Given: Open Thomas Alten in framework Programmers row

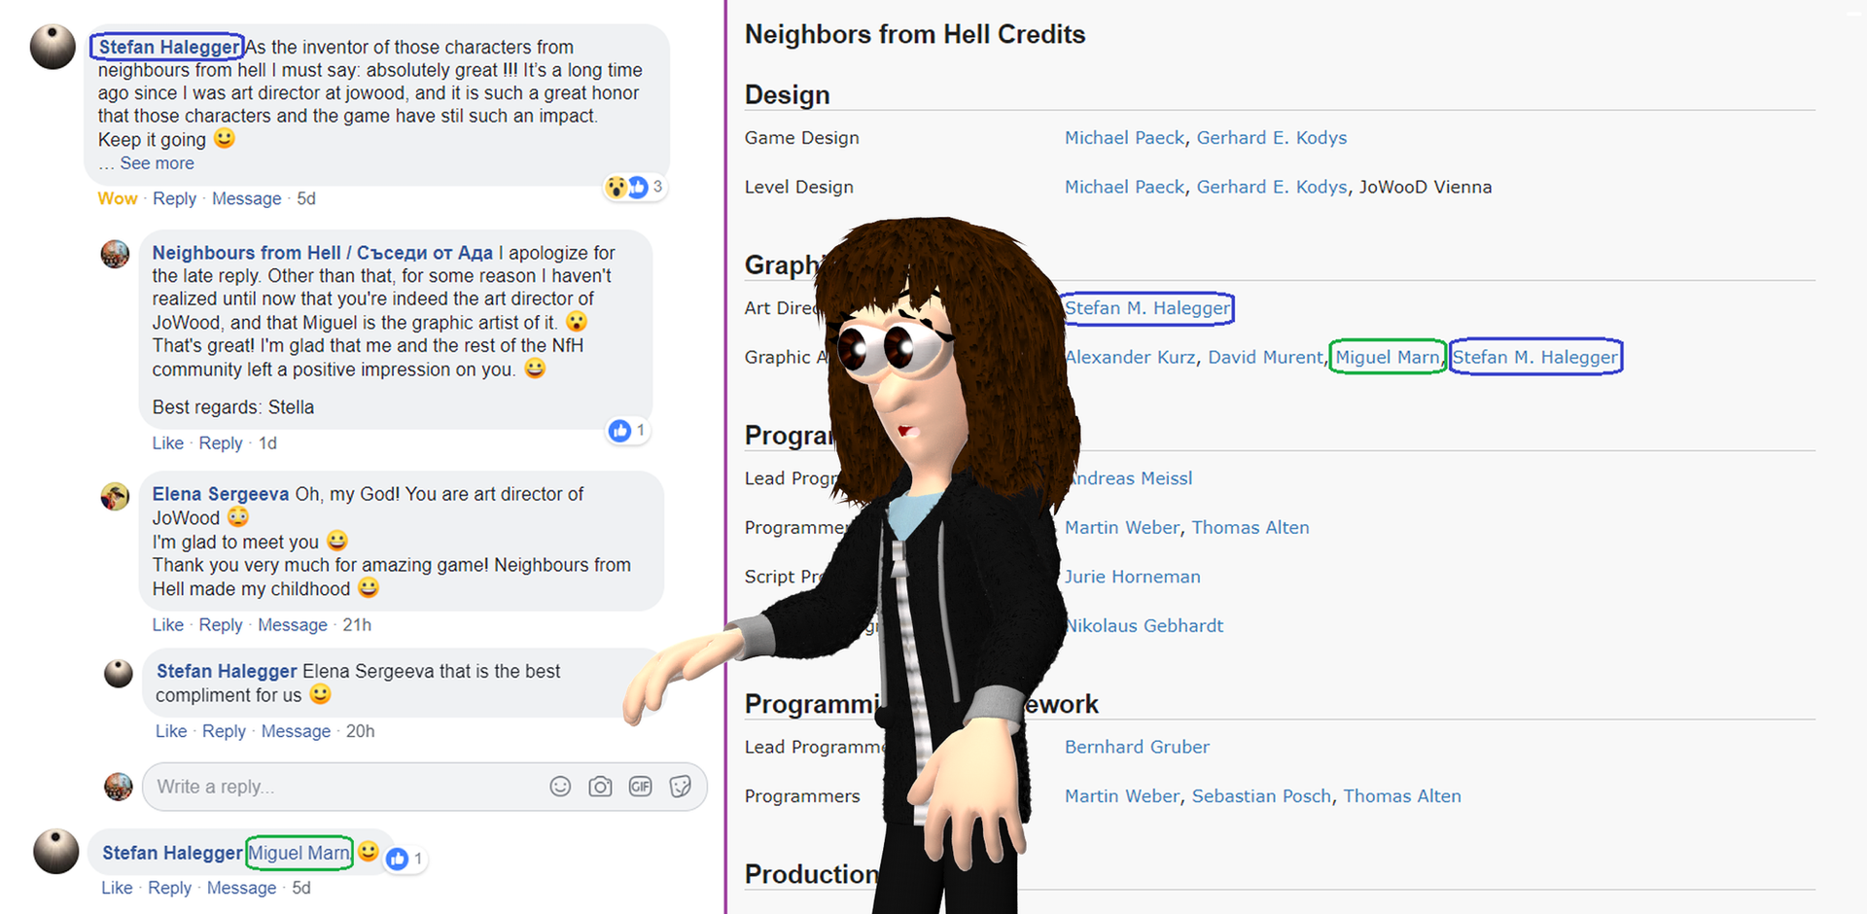Looking at the screenshot, I should click(x=1402, y=795).
